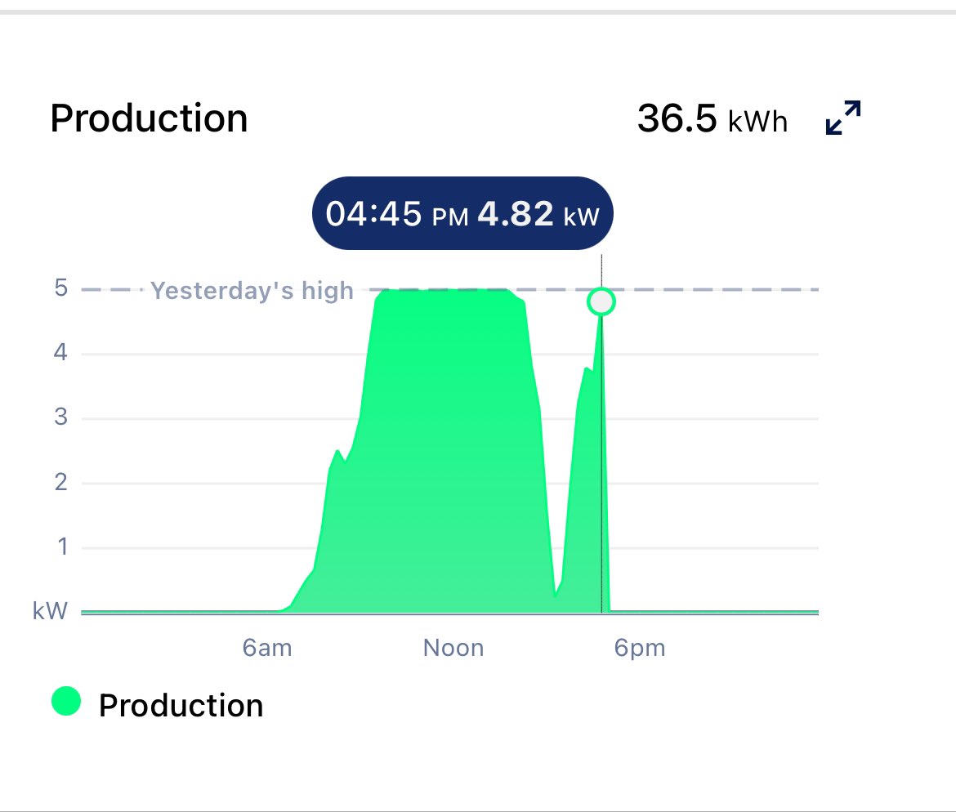Click the 36.5 kWh total value
The width and height of the screenshot is (956, 812).
click(x=713, y=118)
